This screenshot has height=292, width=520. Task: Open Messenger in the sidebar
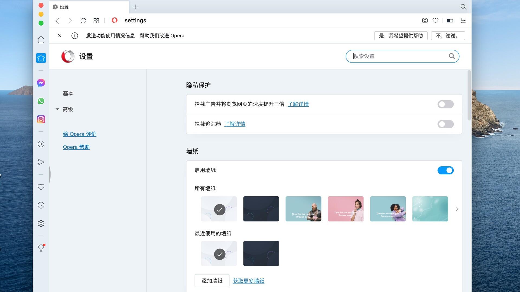41,83
